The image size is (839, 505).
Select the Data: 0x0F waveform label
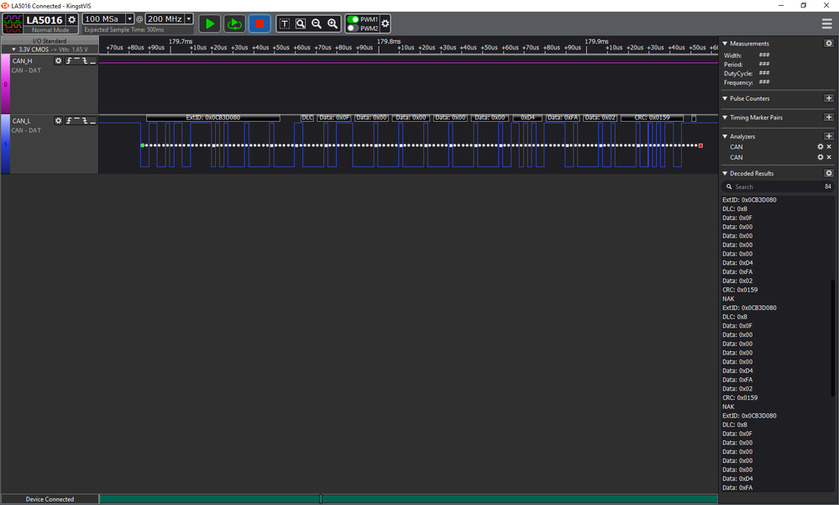[334, 118]
